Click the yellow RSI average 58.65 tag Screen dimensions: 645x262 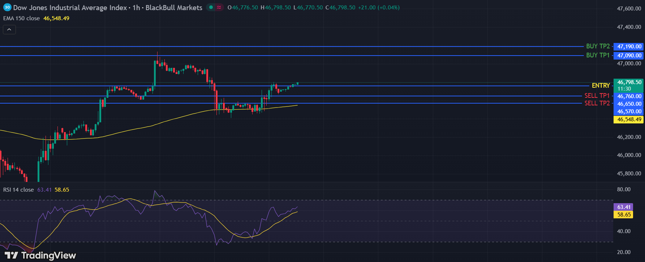point(624,215)
